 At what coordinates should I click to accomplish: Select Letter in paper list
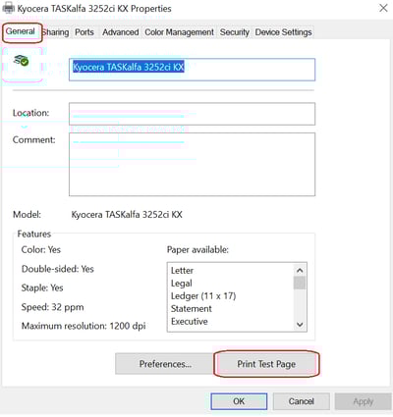tap(182, 271)
